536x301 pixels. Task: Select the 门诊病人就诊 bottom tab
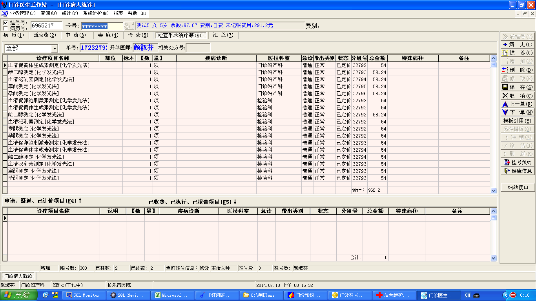point(18,276)
